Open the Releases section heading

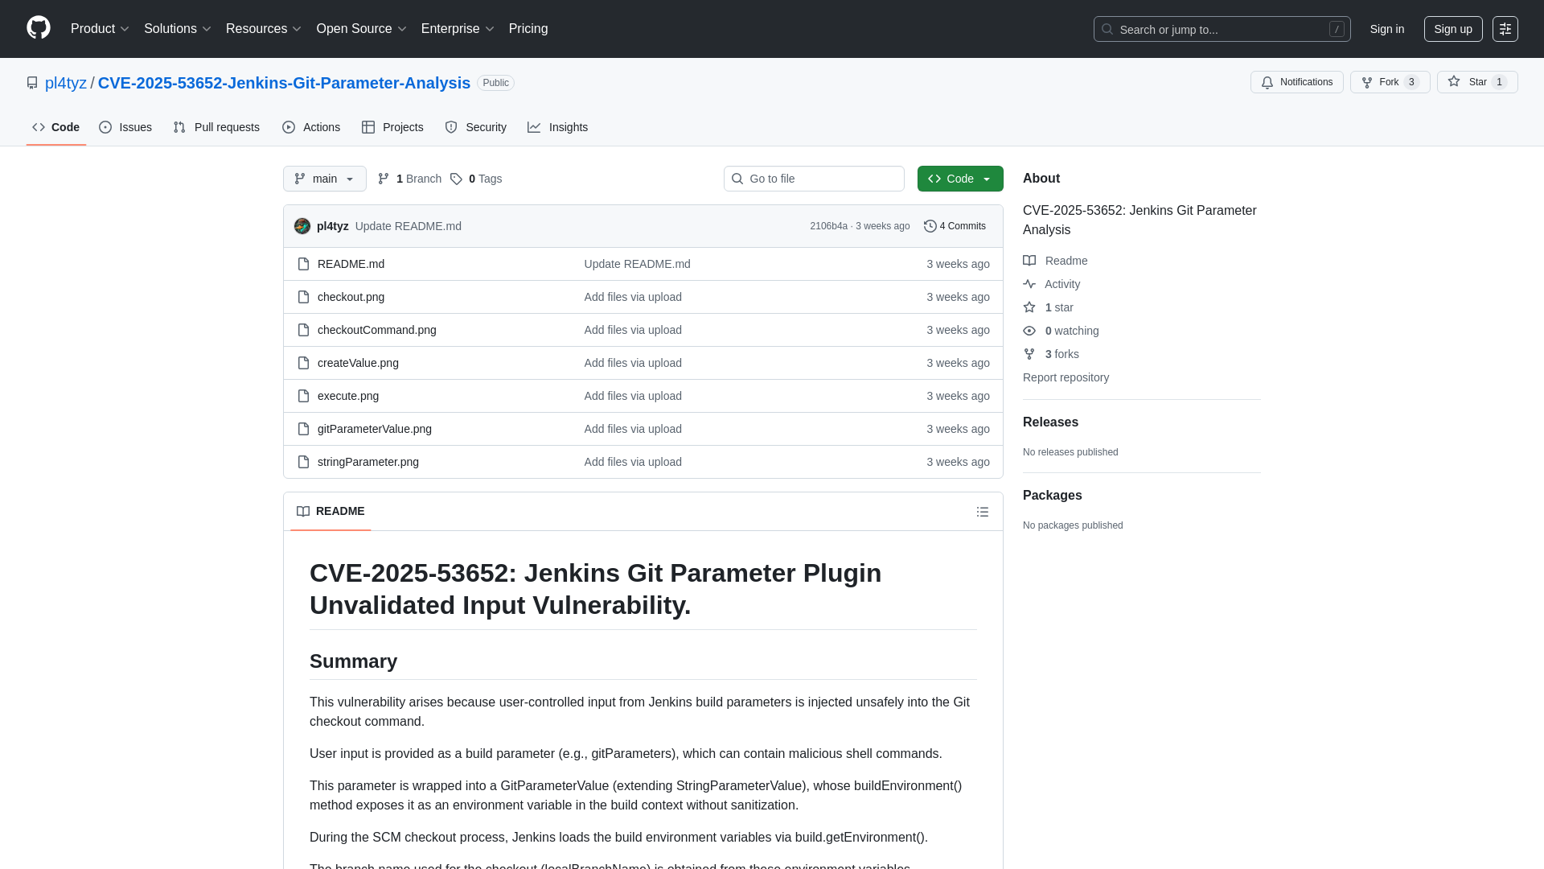click(1050, 422)
